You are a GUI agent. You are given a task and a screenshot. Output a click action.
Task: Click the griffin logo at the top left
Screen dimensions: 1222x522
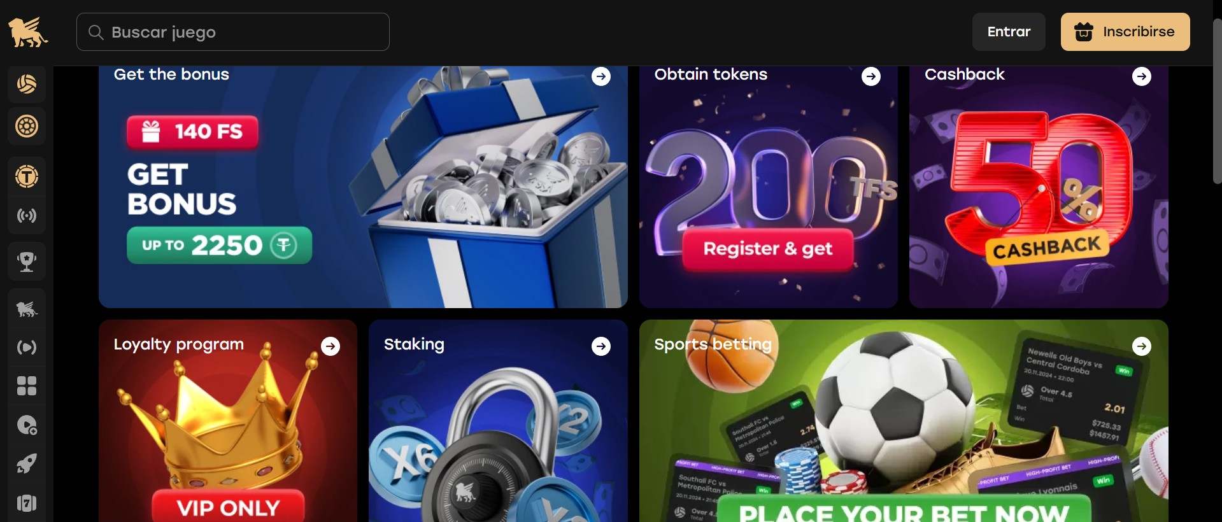click(x=28, y=32)
